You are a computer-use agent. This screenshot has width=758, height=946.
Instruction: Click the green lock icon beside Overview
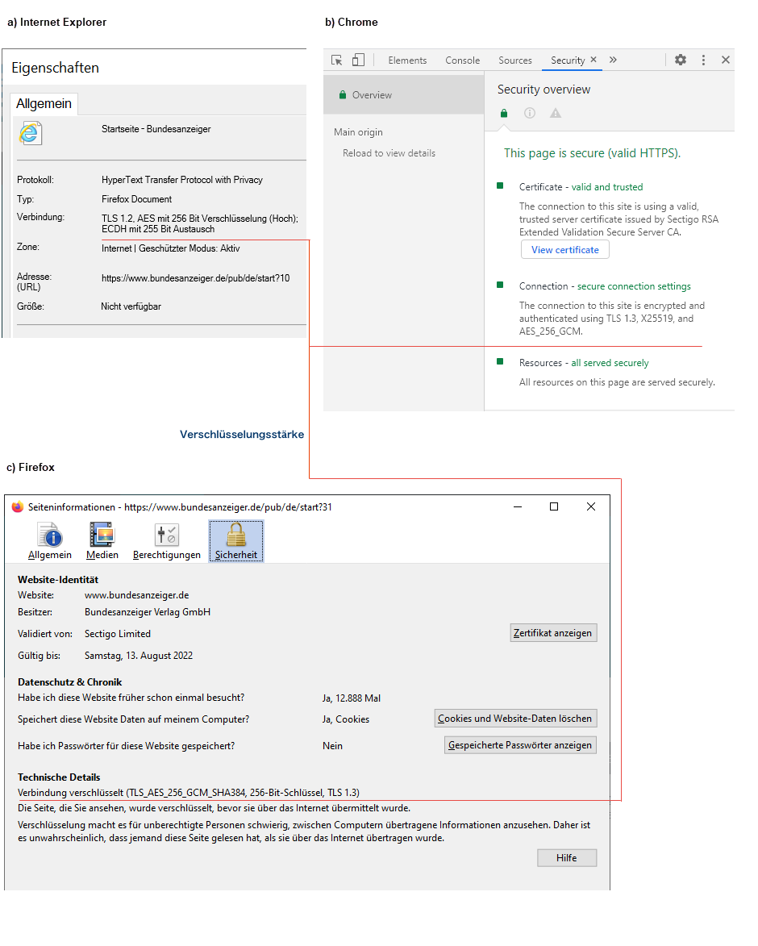(343, 94)
